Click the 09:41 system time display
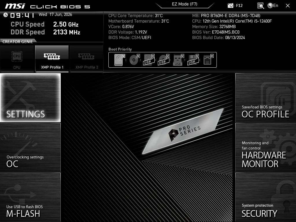The width and height of the screenshot is (296, 222). 22,15
